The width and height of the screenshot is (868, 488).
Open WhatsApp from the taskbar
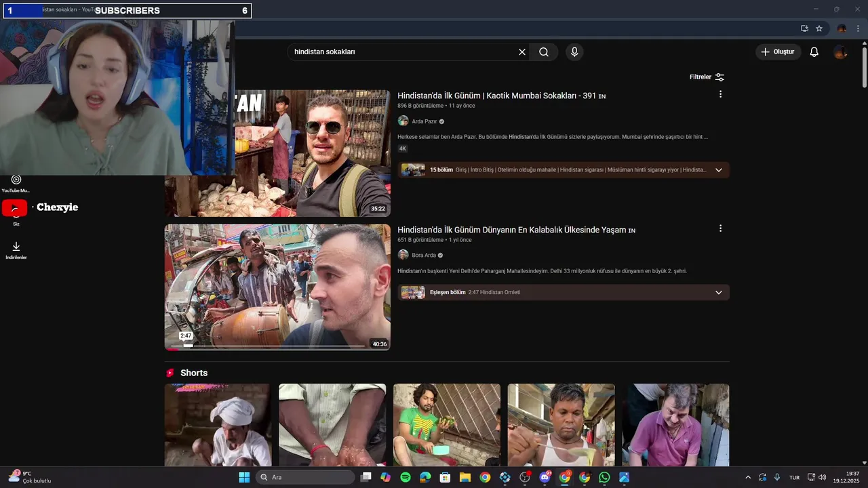click(x=604, y=477)
